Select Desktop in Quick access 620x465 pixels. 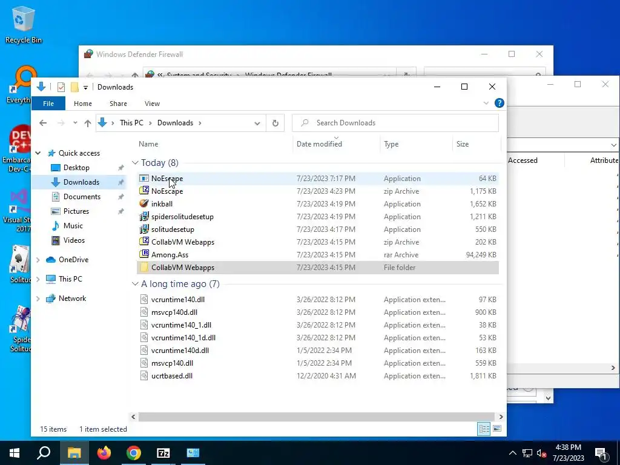click(x=76, y=168)
